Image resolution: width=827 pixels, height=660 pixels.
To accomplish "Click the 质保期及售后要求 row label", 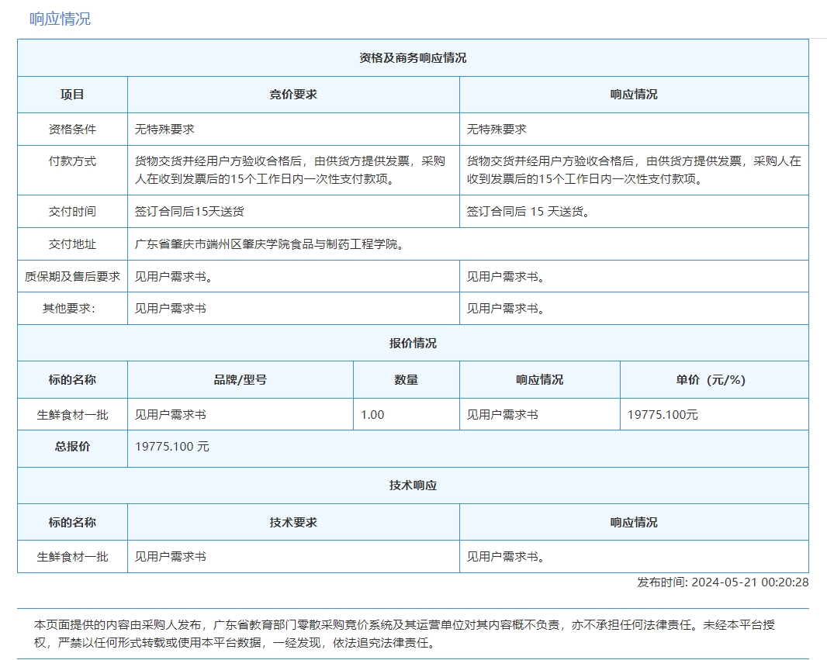I will click(72, 276).
